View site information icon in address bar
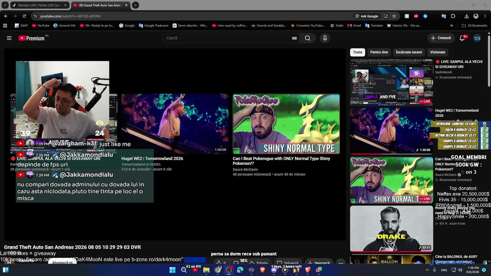Image resolution: width=491 pixels, height=276 pixels. pyautogui.click(x=35, y=16)
